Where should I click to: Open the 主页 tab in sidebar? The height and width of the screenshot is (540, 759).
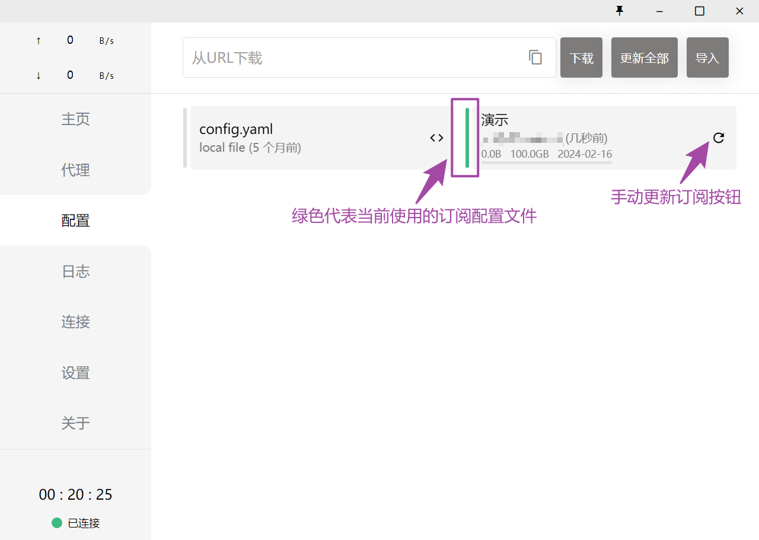(x=75, y=119)
